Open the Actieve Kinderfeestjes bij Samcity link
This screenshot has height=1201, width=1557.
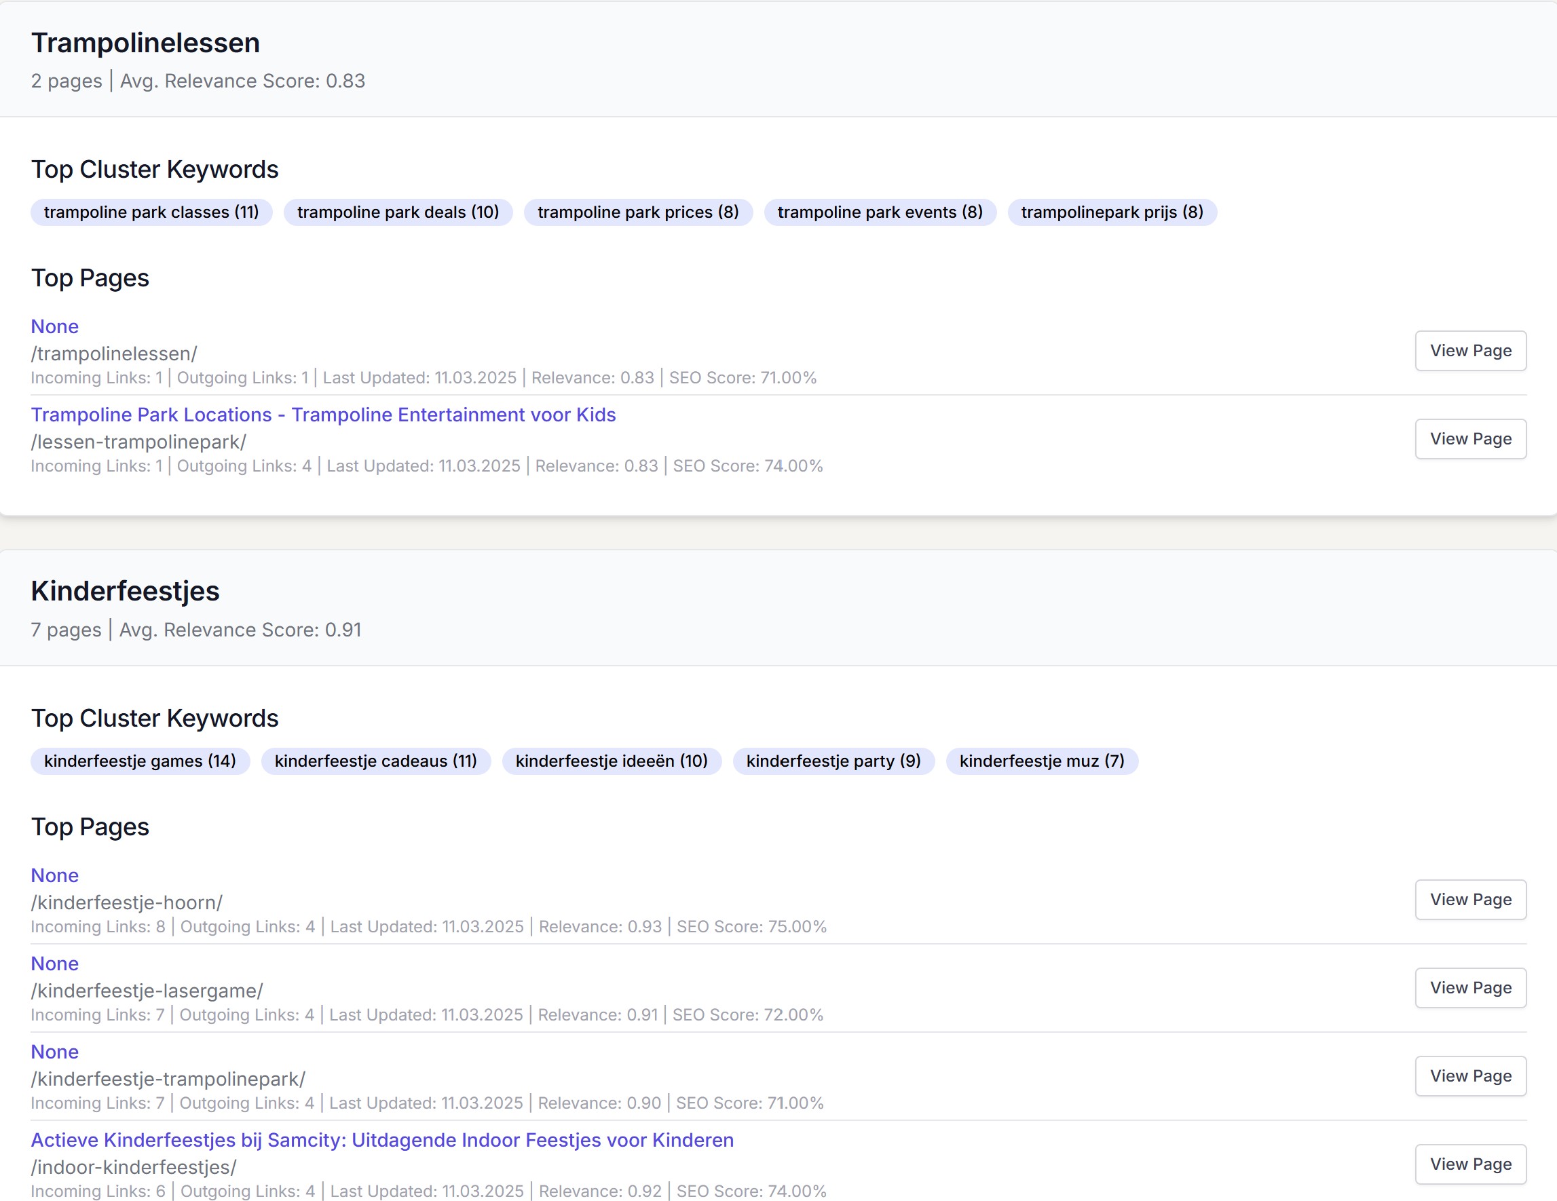pyautogui.click(x=382, y=1140)
